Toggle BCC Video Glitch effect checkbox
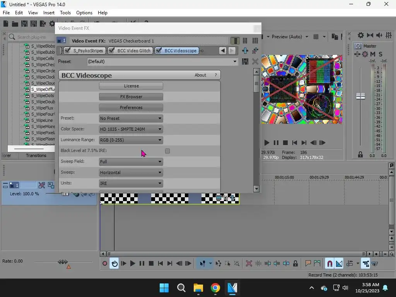This screenshot has height=297, width=396. coord(111,51)
